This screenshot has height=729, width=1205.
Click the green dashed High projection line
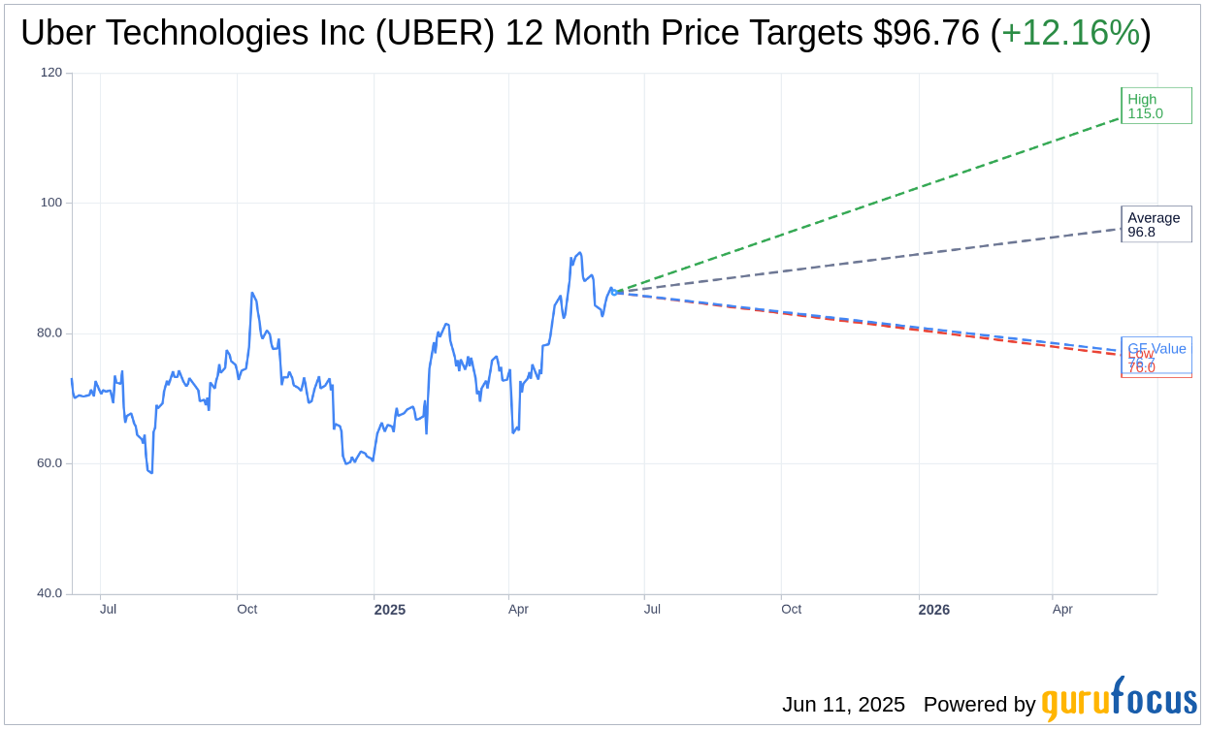pos(868,205)
